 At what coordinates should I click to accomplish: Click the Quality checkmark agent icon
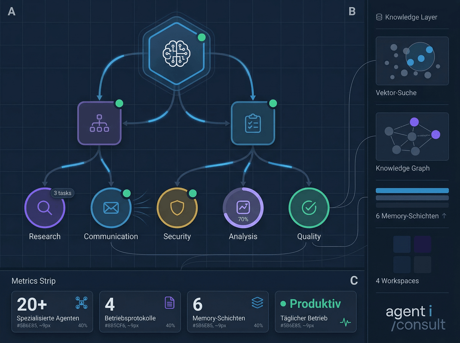[309, 208]
